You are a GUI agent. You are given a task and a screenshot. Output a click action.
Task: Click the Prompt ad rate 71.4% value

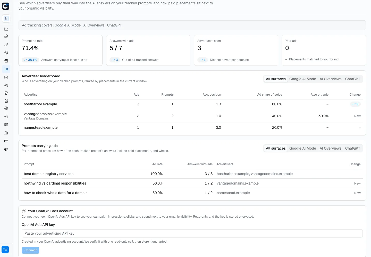(x=30, y=48)
